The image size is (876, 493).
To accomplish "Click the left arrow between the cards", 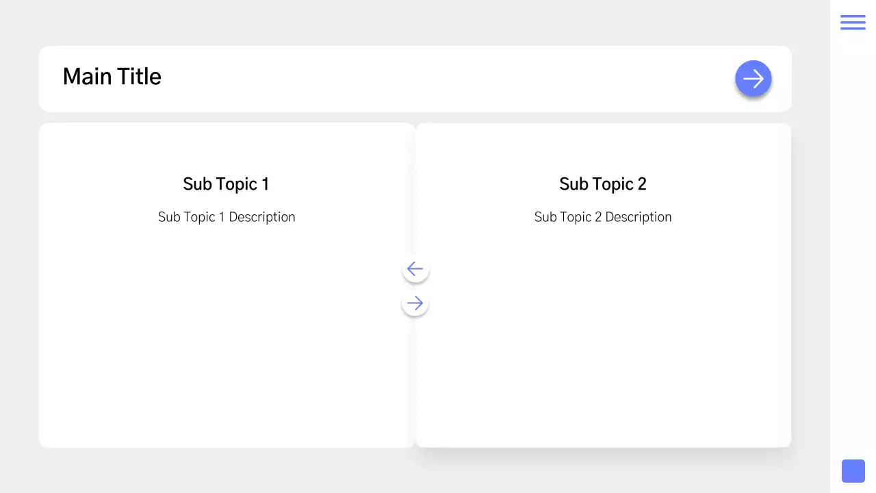I will [415, 269].
